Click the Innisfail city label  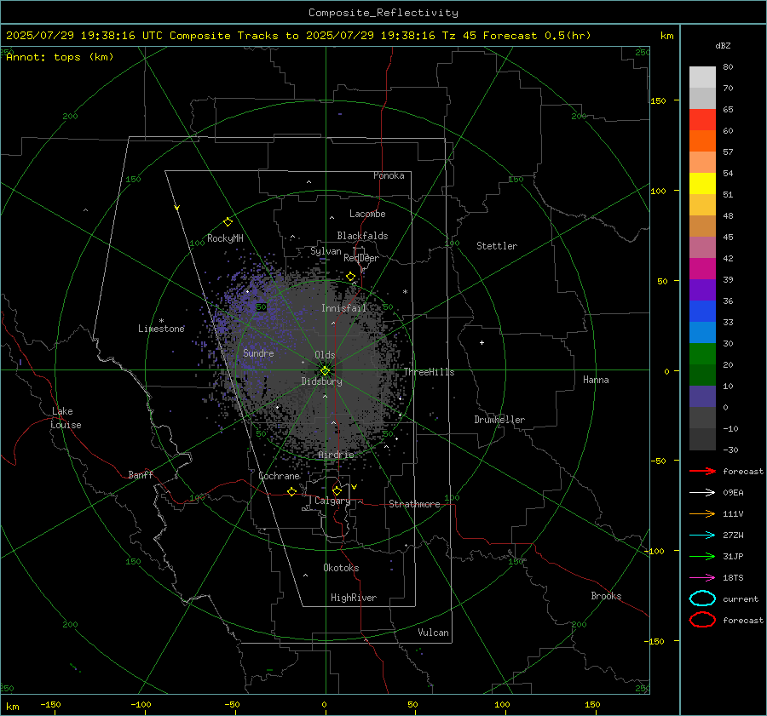point(344,308)
